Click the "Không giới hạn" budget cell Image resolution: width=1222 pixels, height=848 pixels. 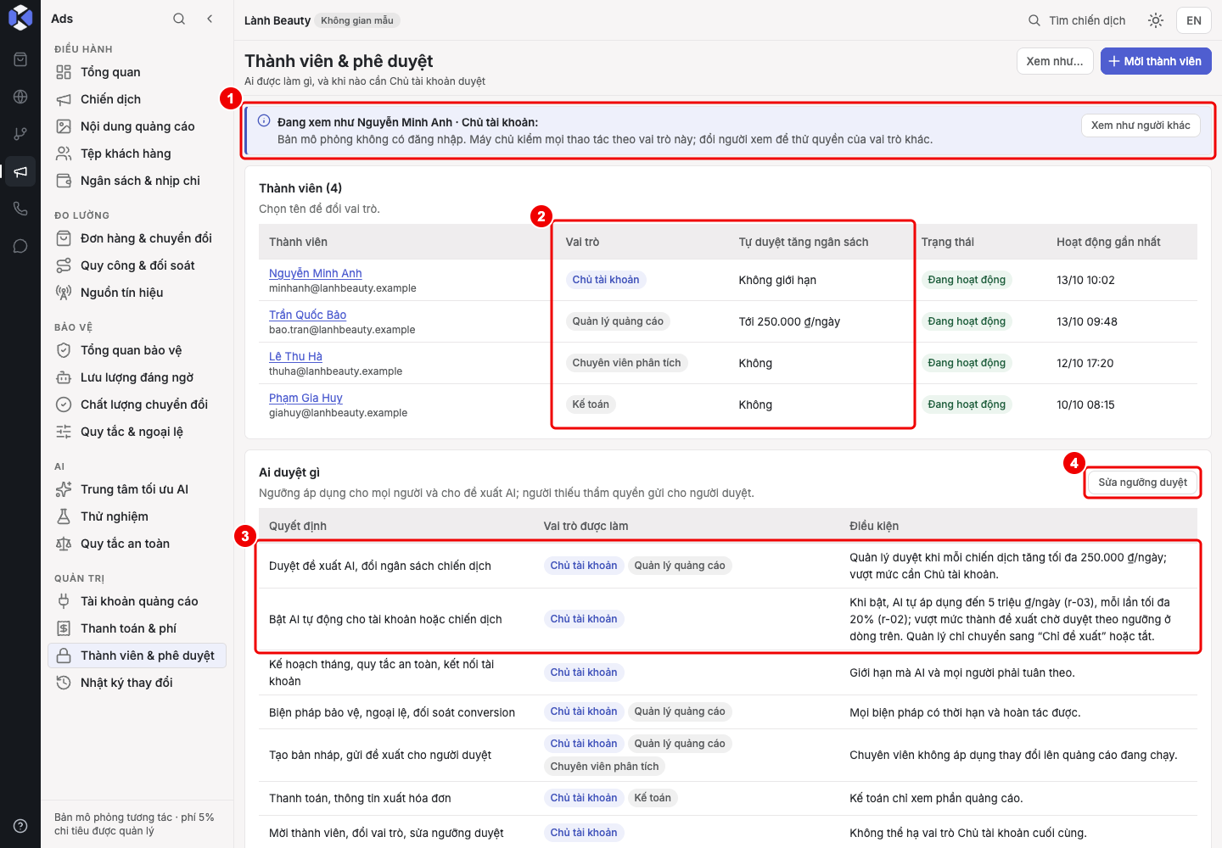tap(777, 280)
